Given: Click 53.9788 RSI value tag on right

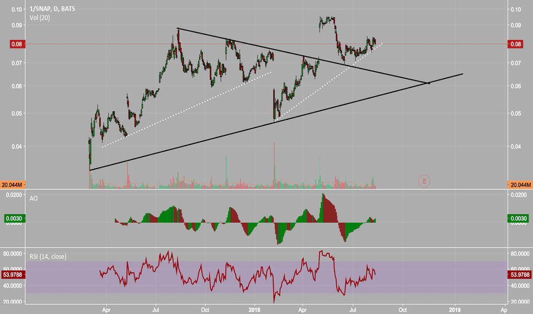Looking at the screenshot, I should tap(519, 275).
